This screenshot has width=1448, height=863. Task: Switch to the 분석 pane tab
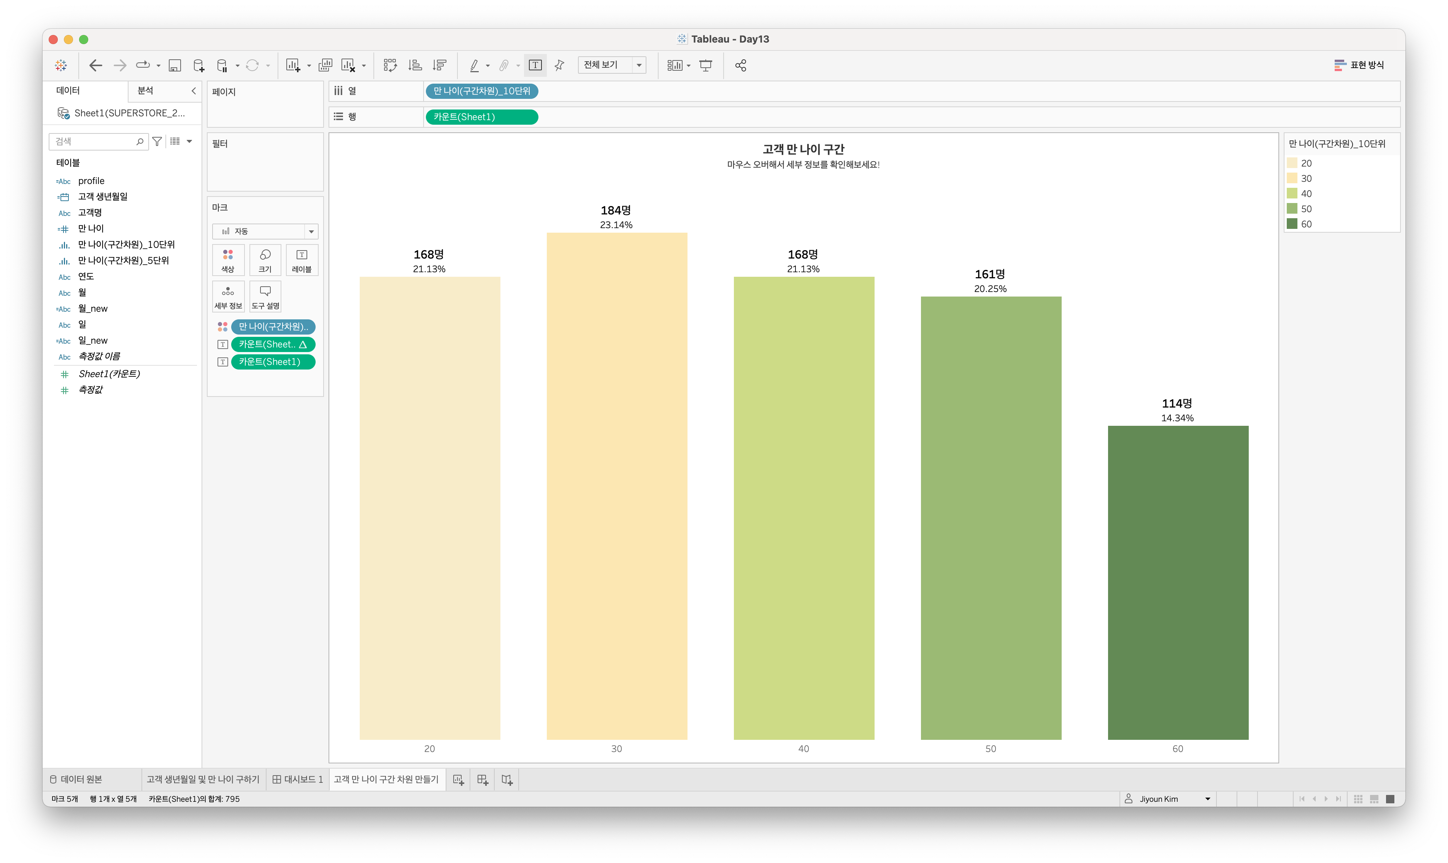click(145, 91)
